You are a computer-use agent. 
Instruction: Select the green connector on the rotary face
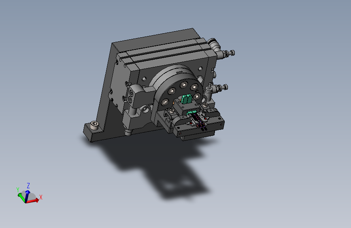click(187, 99)
